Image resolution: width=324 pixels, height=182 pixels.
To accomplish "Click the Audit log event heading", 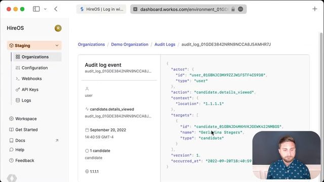I will point(103,65).
